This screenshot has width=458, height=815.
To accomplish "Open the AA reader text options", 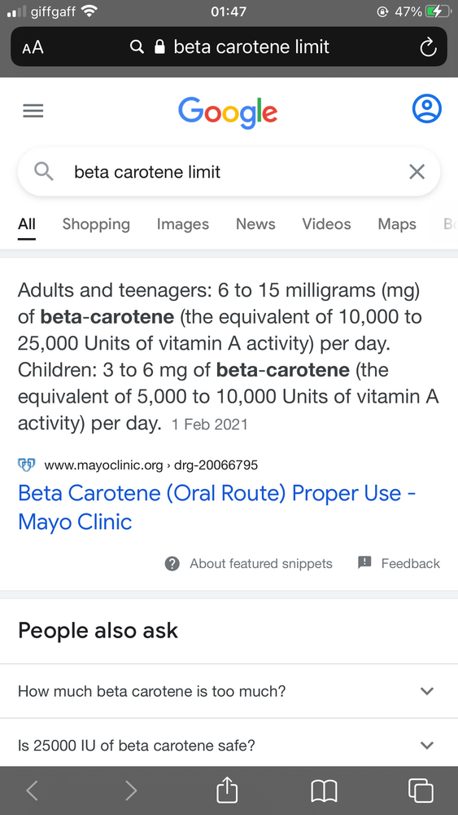I will pyautogui.click(x=33, y=47).
